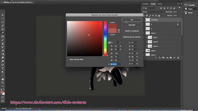Select the Clone Stamp tool
The height and width of the screenshot is (111, 198).
pyautogui.click(x=2, y=43)
